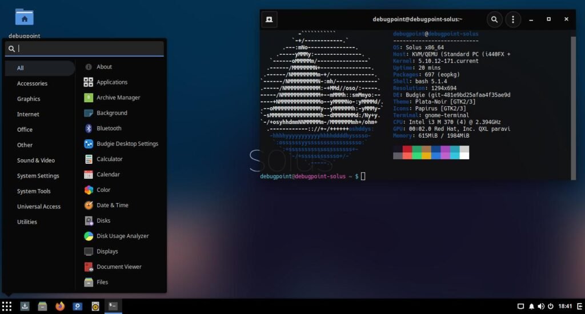The height and width of the screenshot is (314, 585).
Task: Launch Disk Usage Analyzer icon
Action: [89, 236]
